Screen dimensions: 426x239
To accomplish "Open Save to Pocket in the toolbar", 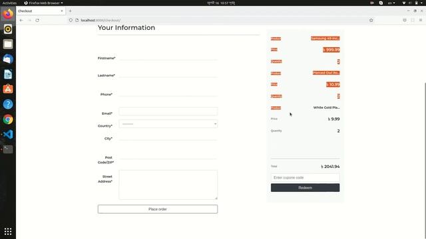I will 405,21.
